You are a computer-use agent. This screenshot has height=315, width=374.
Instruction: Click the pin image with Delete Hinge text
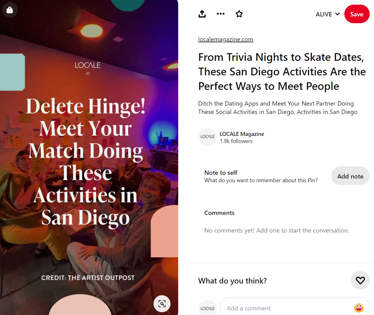point(89,157)
